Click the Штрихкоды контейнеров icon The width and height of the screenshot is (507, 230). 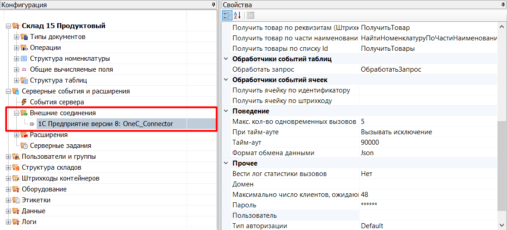tap(16, 178)
